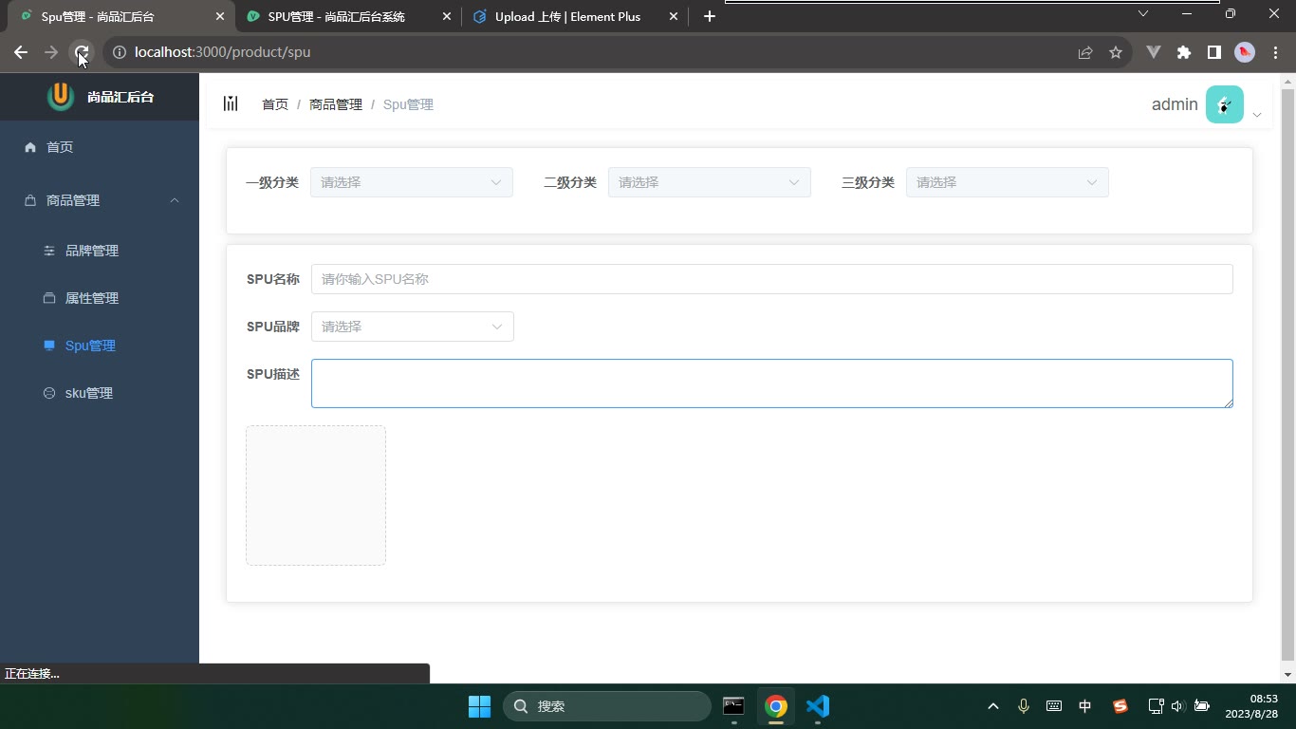Image resolution: width=1296 pixels, height=729 pixels.
Task: Click 首页 in the breadcrumb
Action: tap(275, 104)
